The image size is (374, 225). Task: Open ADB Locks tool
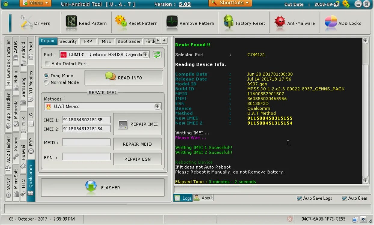click(x=343, y=23)
